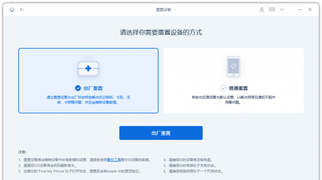Open the feedback message icon
Image resolution: width=322 pixels, height=180 pixels.
[x=272, y=9]
